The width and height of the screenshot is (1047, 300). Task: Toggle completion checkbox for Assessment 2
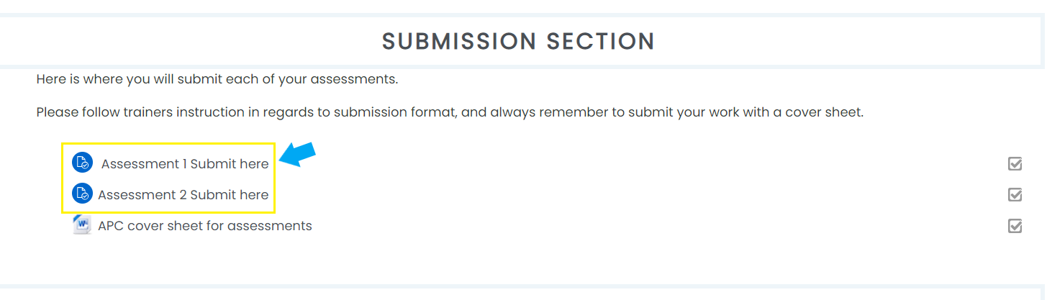1015,195
